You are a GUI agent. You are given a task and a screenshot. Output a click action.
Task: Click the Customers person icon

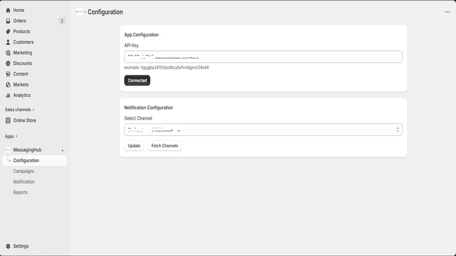(x=8, y=42)
